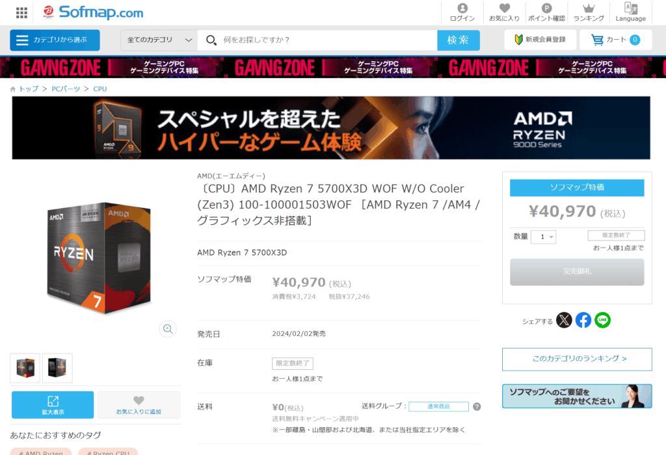Viewport: 666px width, 455px height.
Task: Click the AMD(エーエムディー) maker link
Action: tap(231, 175)
